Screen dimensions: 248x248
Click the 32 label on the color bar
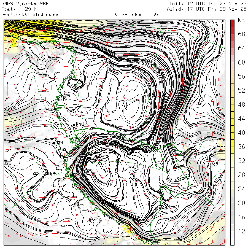[x=241, y=161]
